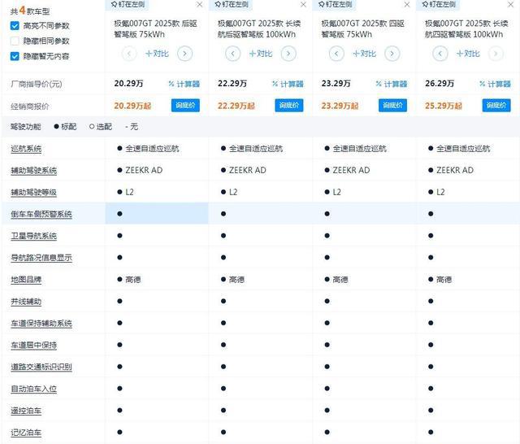The width and height of the screenshot is (520, 444).
Task: Next model arrow for 四驱智驾版 75kWh
Action: point(392,54)
